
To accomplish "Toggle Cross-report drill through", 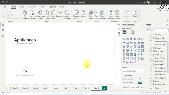I will pyautogui.click(x=140, y=79).
